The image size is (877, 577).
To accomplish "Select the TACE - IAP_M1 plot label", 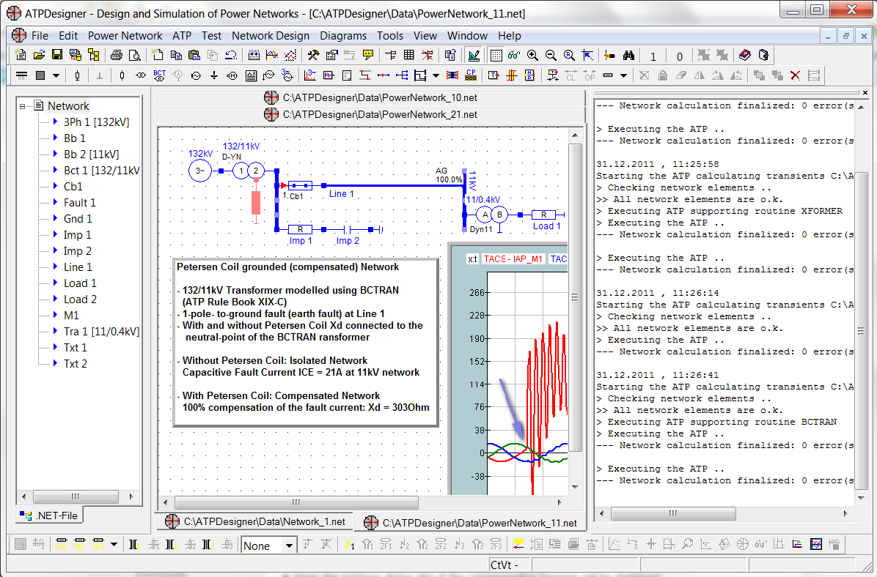I will [x=513, y=259].
